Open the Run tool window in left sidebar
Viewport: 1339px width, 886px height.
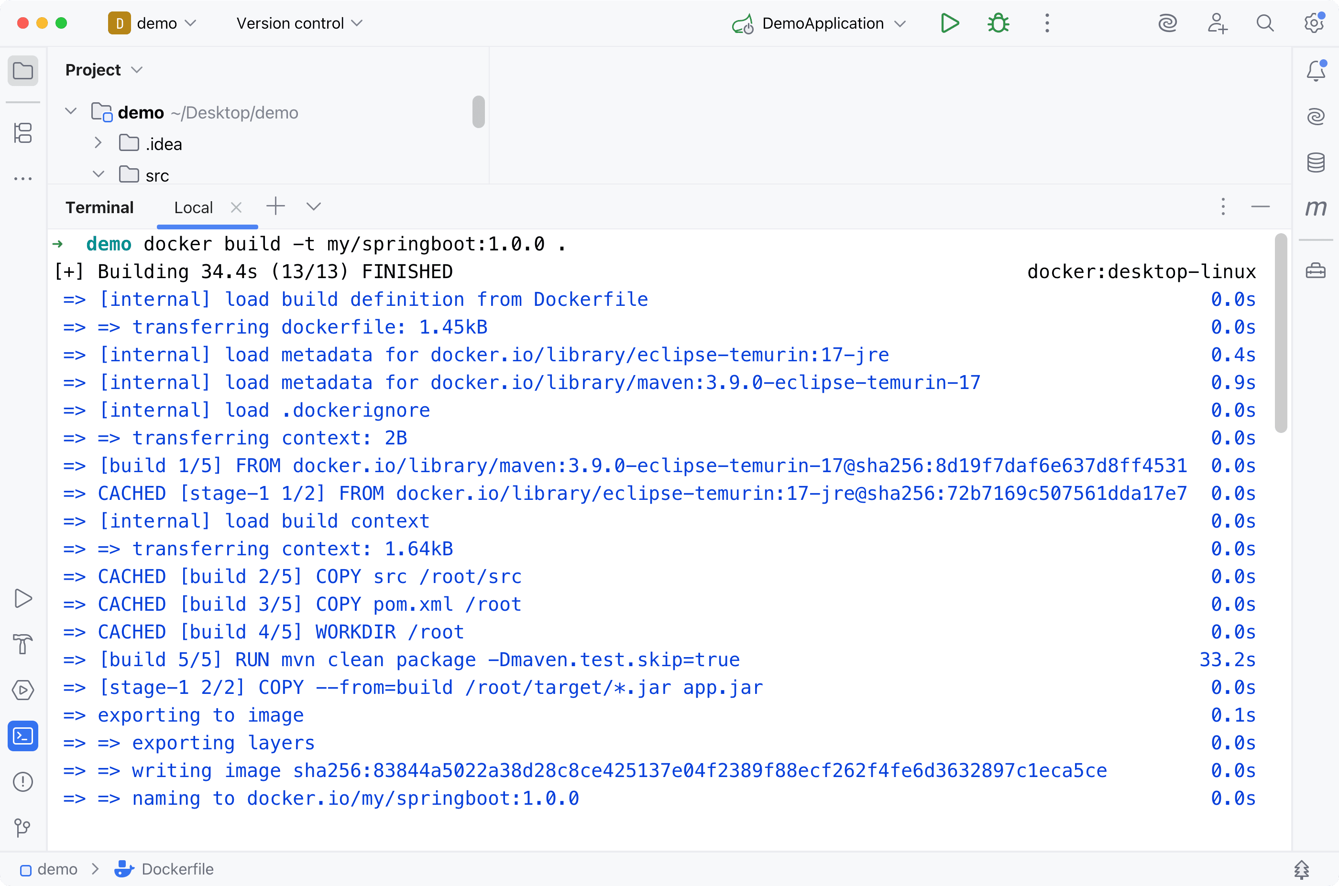[x=22, y=598]
